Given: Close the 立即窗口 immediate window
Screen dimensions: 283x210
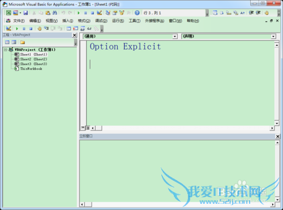Looking at the screenshot, I should 277,136.
